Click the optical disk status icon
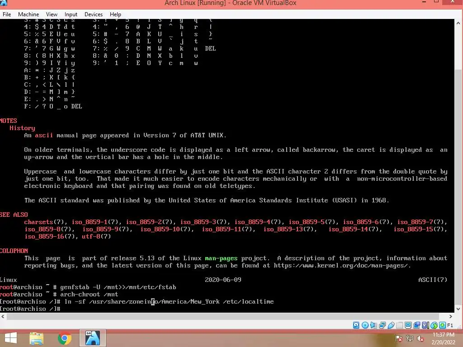Screen dimensions: 463x347 365,325
